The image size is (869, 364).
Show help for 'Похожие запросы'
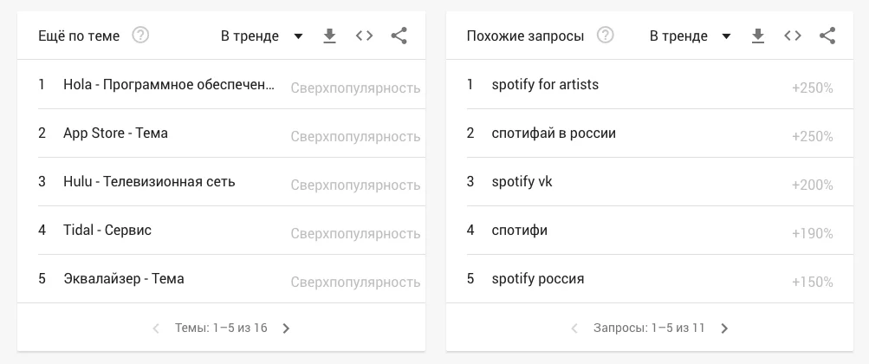tap(606, 36)
